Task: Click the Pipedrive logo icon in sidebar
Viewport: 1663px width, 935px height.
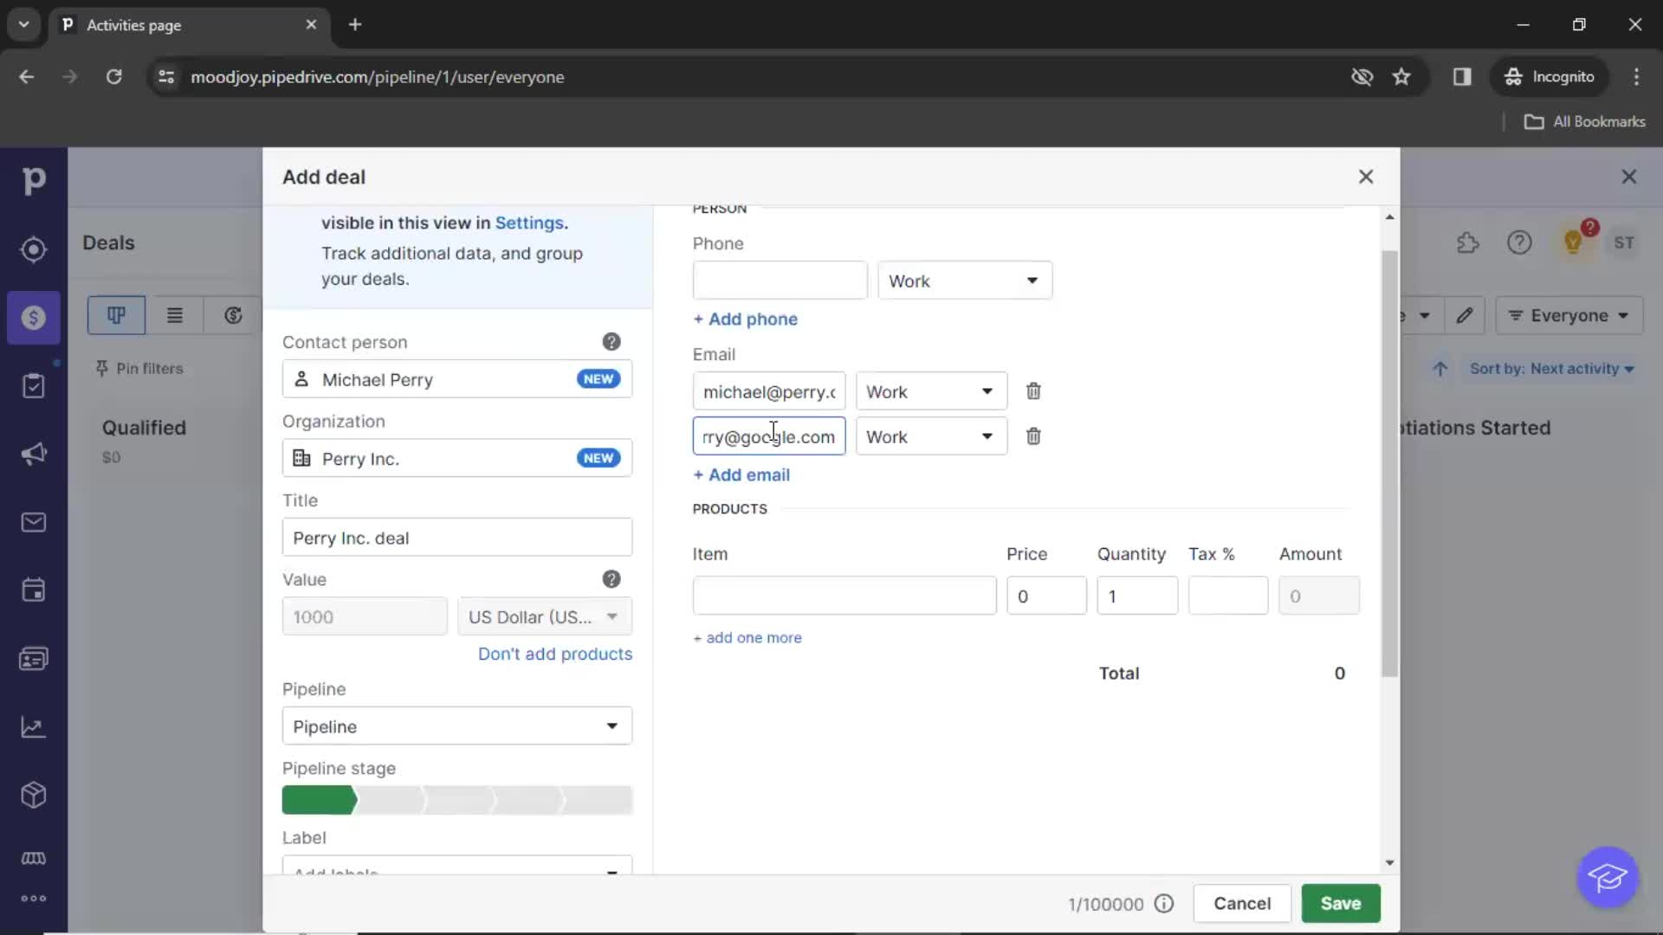Action: (x=35, y=179)
